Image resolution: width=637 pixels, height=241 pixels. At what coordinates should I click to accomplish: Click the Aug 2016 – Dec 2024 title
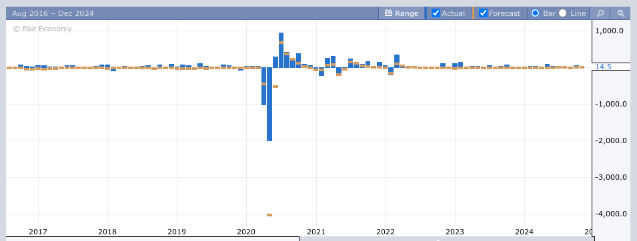point(53,13)
